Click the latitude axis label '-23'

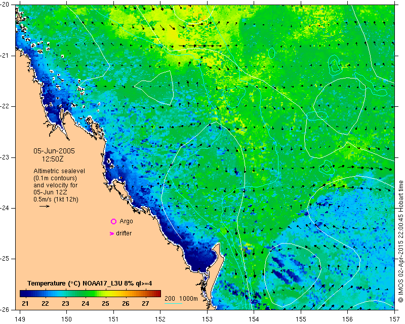[x=5, y=157]
